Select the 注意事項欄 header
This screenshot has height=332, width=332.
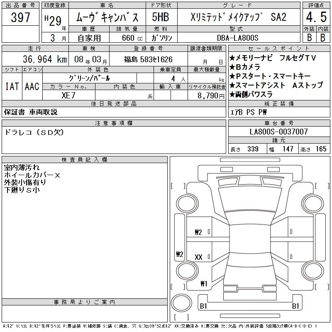tap(114, 123)
